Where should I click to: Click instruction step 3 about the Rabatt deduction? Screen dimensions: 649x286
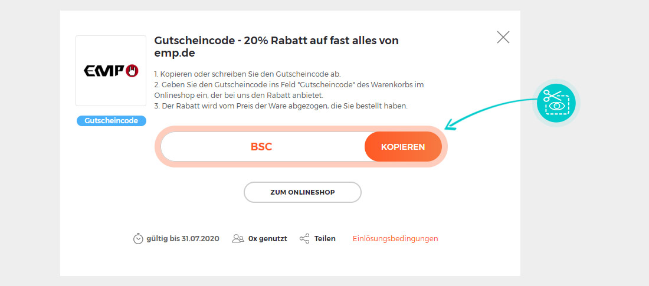coord(281,106)
